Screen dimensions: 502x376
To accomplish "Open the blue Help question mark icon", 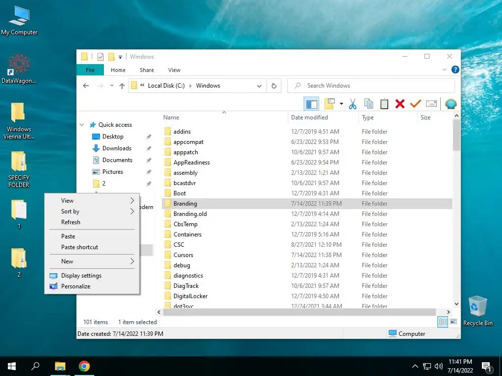I will tap(455, 70).
